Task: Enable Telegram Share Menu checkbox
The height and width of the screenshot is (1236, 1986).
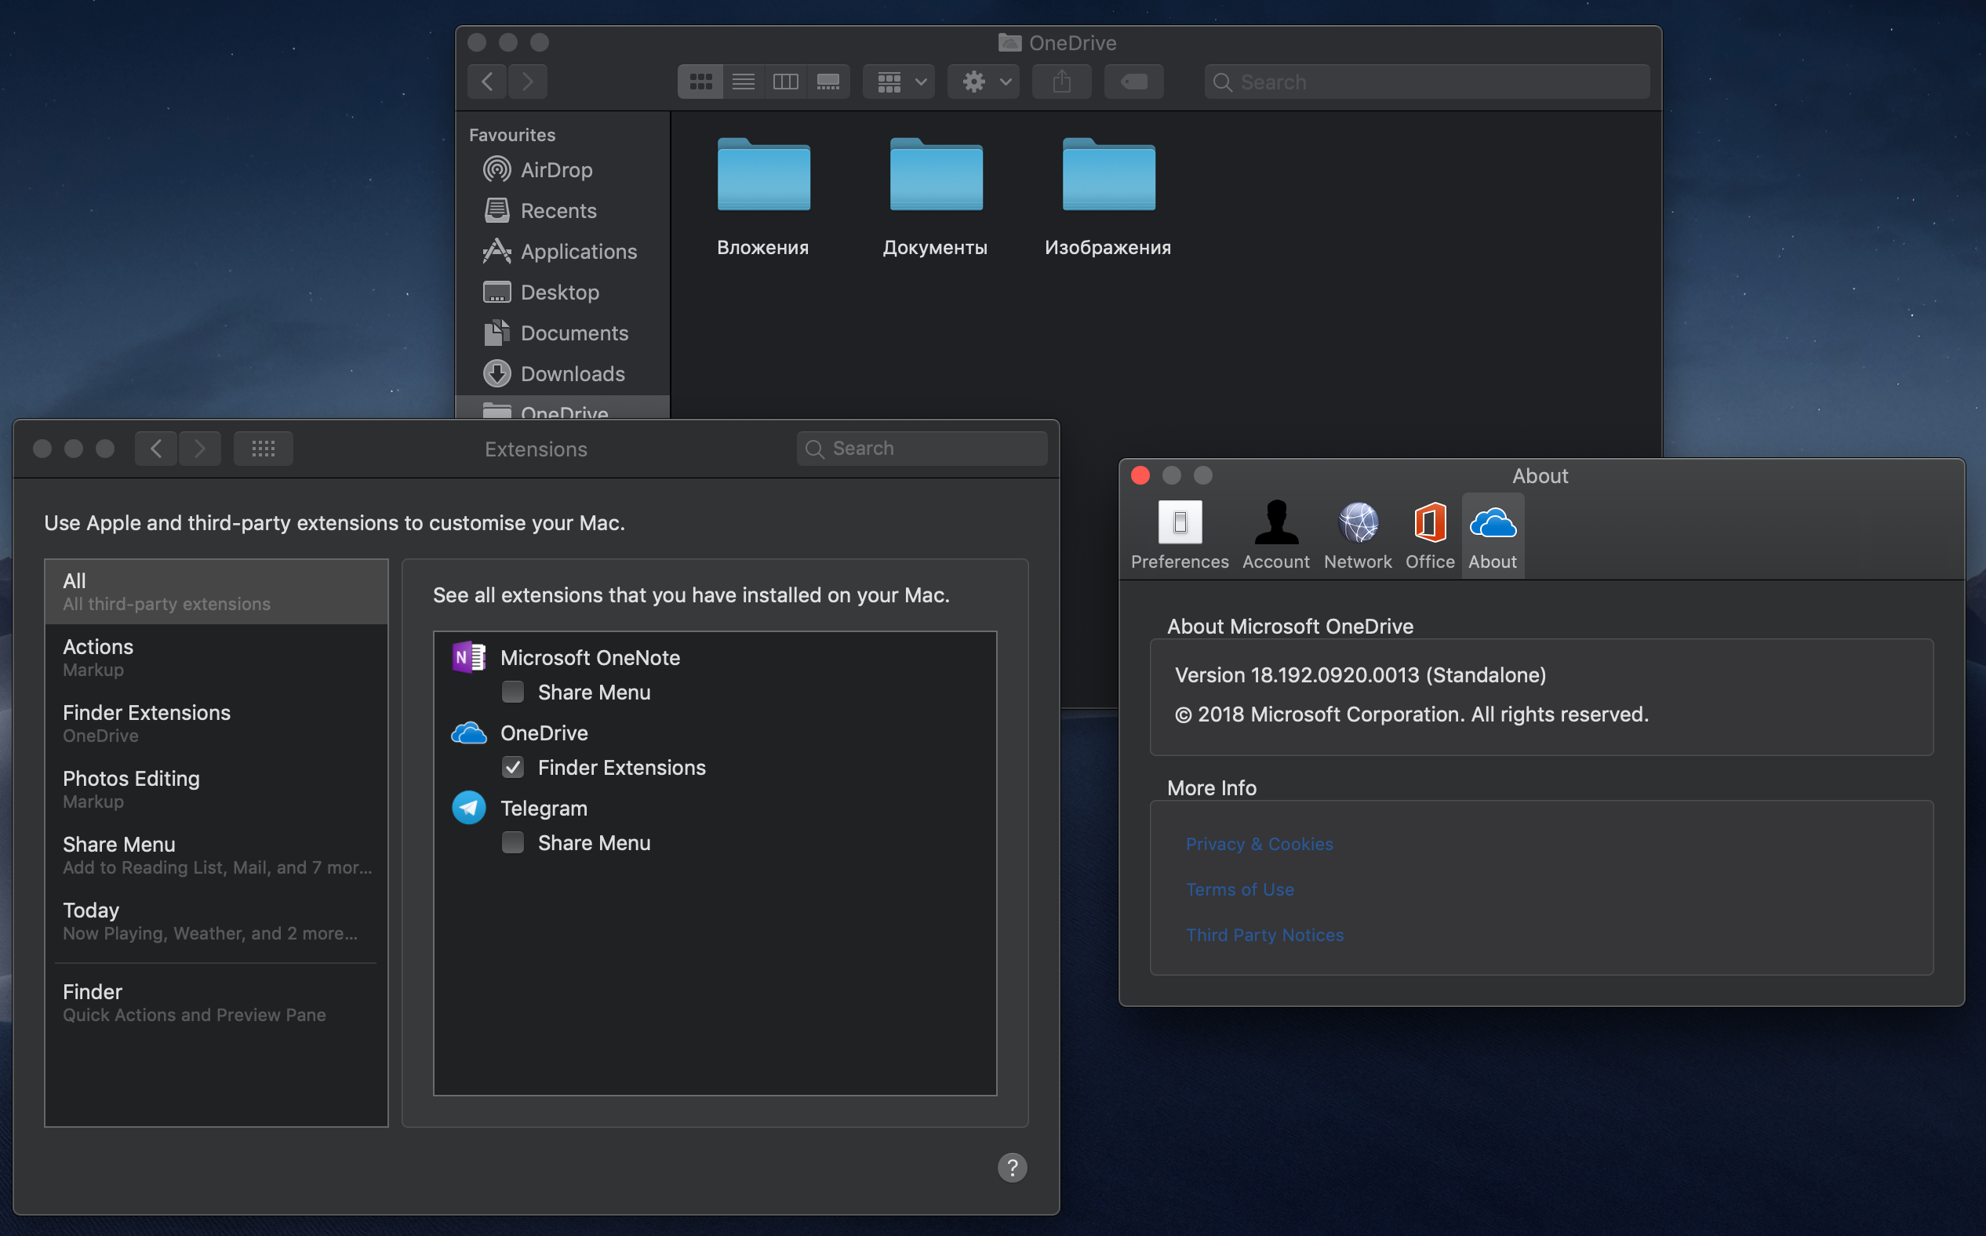Action: coord(513,843)
